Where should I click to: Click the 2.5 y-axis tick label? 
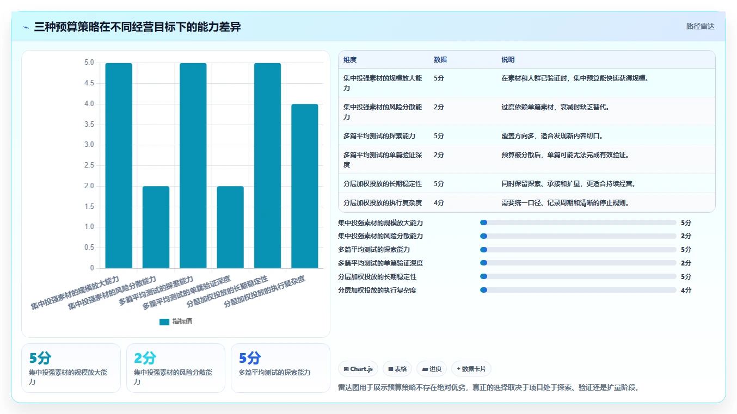pos(89,165)
